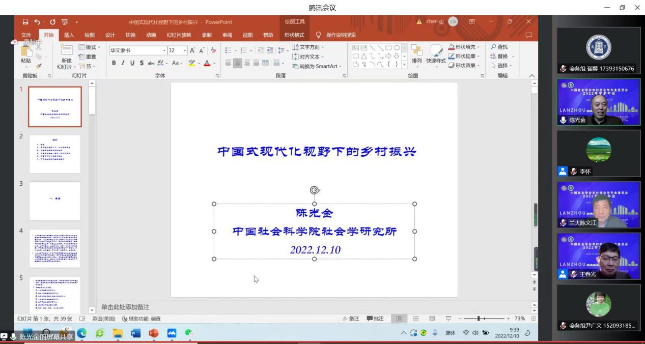The width and height of the screenshot is (645, 344).
Task: Toggle Italic formatting
Action: (123, 63)
